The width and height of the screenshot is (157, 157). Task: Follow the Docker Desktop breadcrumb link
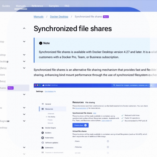click(x=59, y=17)
